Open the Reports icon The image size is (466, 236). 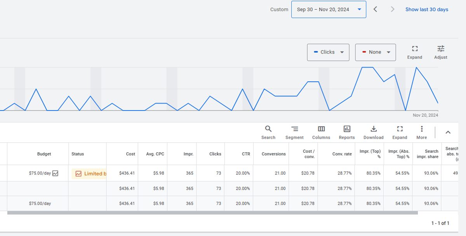point(347,133)
